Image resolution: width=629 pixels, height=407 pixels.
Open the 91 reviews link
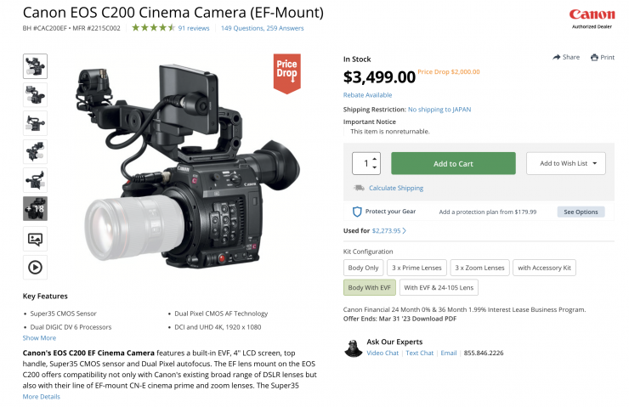(x=194, y=28)
